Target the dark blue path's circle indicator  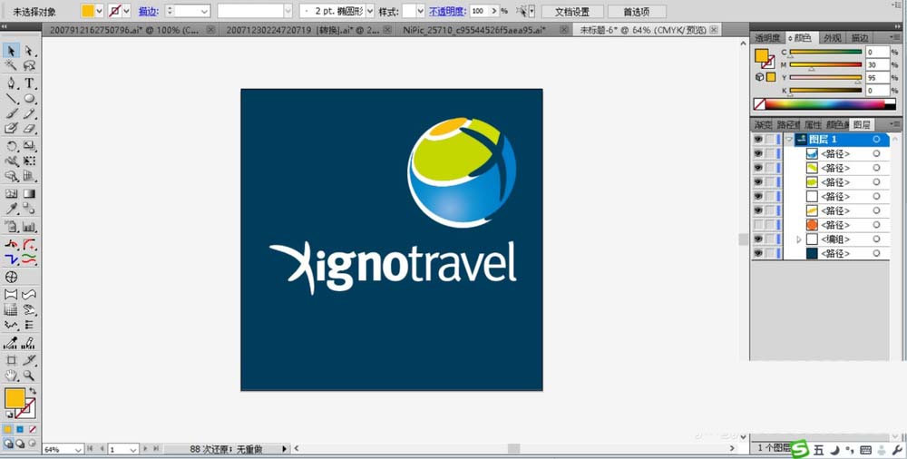tap(876, 253)
